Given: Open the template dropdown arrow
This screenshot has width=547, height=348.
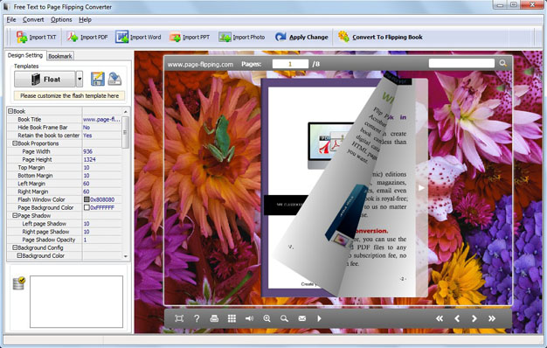Looking at the screenshot, I should pyautogui.click(x=80, y=80).
